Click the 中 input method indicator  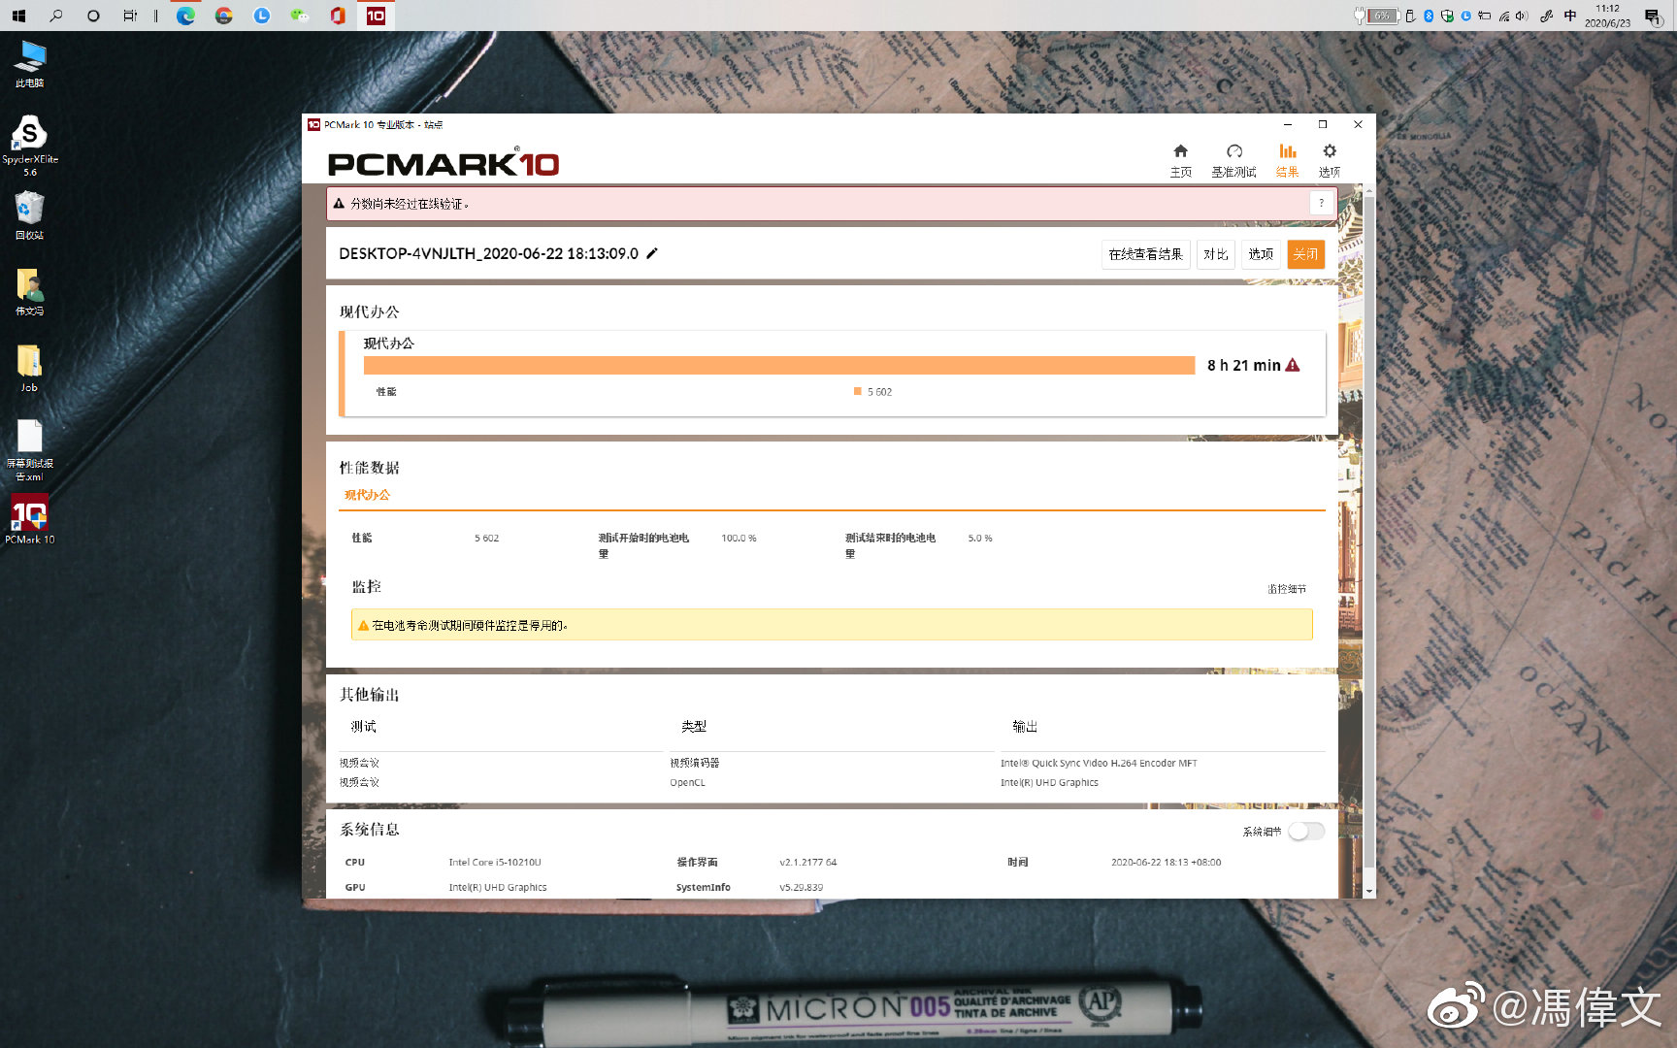pos(1570,16)
